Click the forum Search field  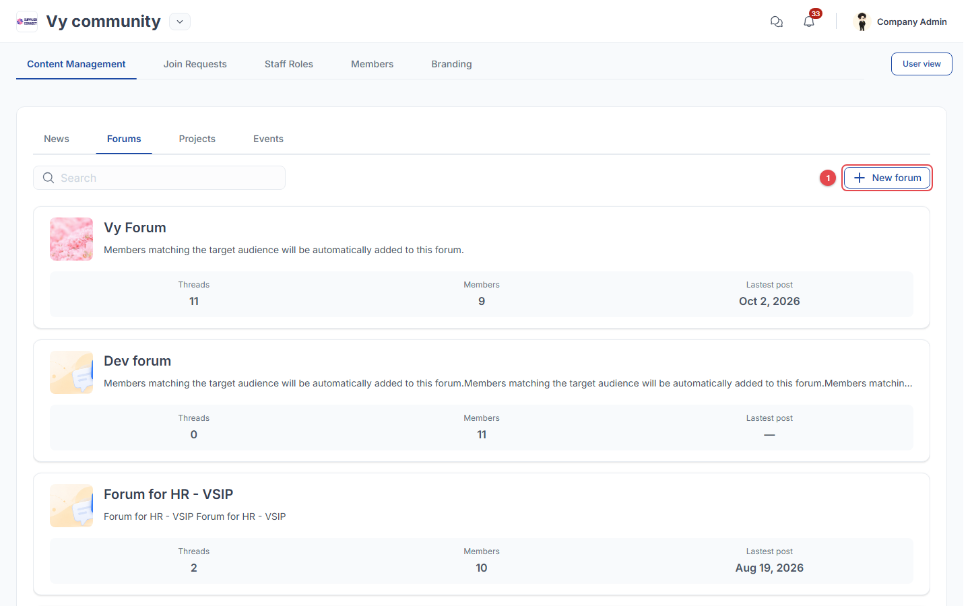(x=159, y=178)
